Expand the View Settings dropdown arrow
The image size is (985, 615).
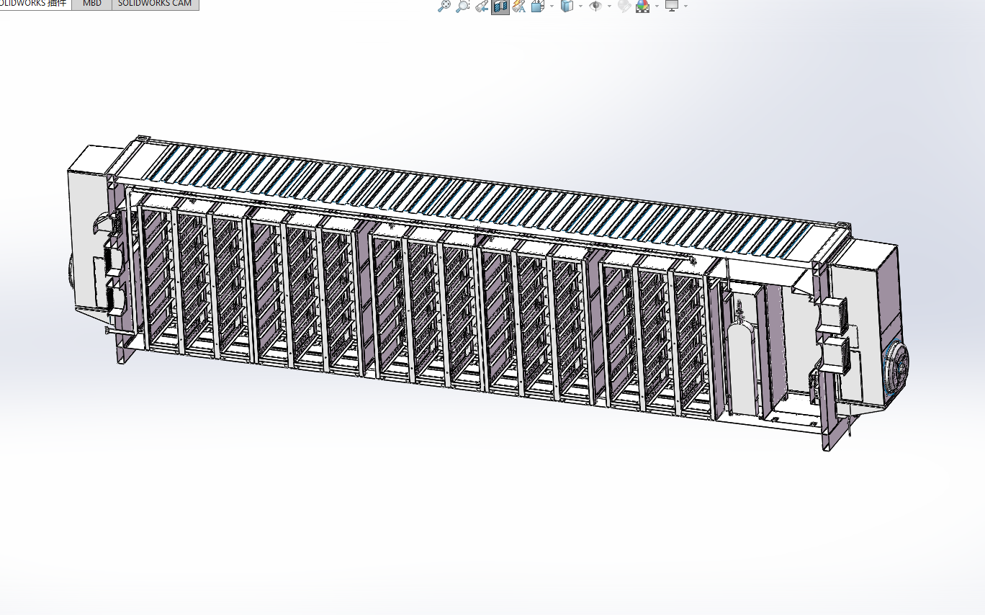click(x=685, y=6)
